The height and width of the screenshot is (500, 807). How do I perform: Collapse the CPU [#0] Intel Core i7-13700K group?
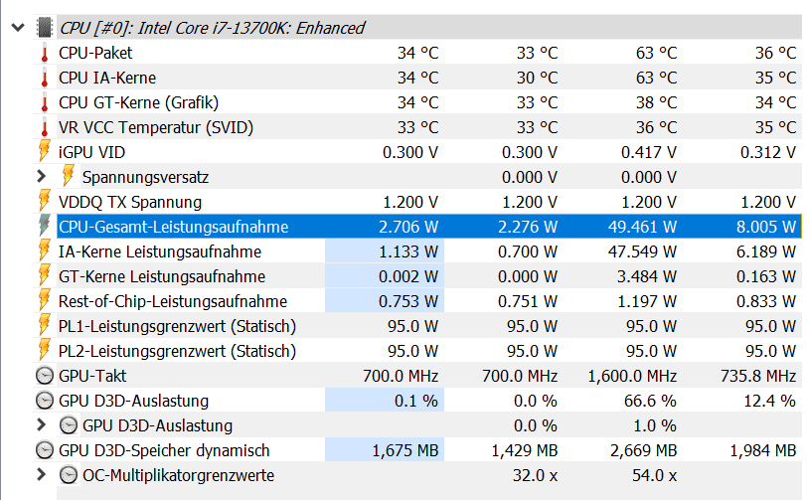tap(18, 27)
